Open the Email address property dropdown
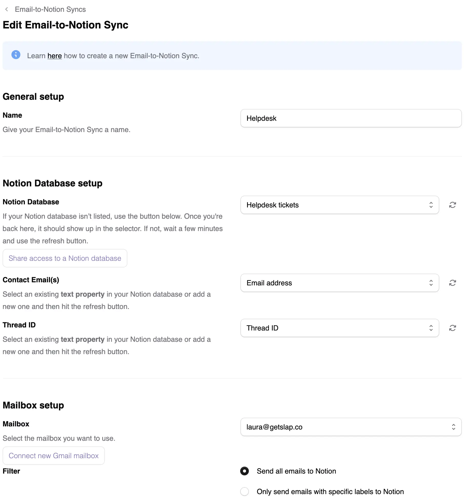 (339, 283)
